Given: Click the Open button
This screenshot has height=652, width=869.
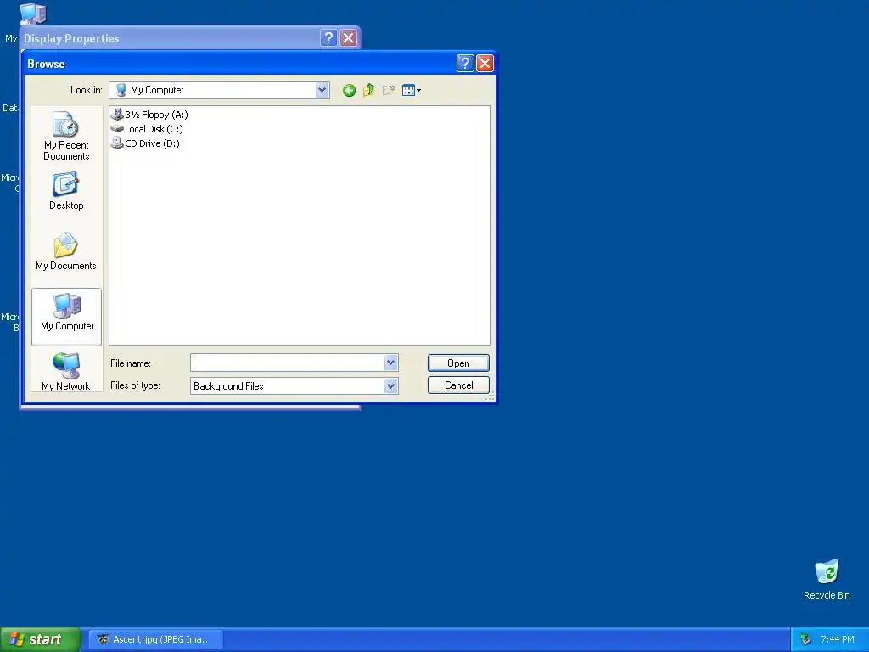Looking at the screenshot, I should click(x=458, y=363).
